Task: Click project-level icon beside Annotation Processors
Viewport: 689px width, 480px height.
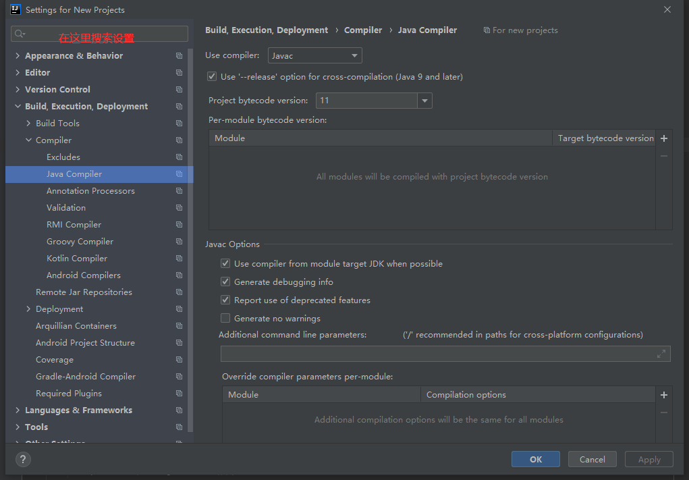Action: click(180, 191)
